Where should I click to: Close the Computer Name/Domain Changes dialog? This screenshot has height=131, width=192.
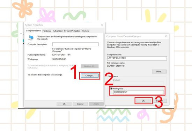point(166,36)
